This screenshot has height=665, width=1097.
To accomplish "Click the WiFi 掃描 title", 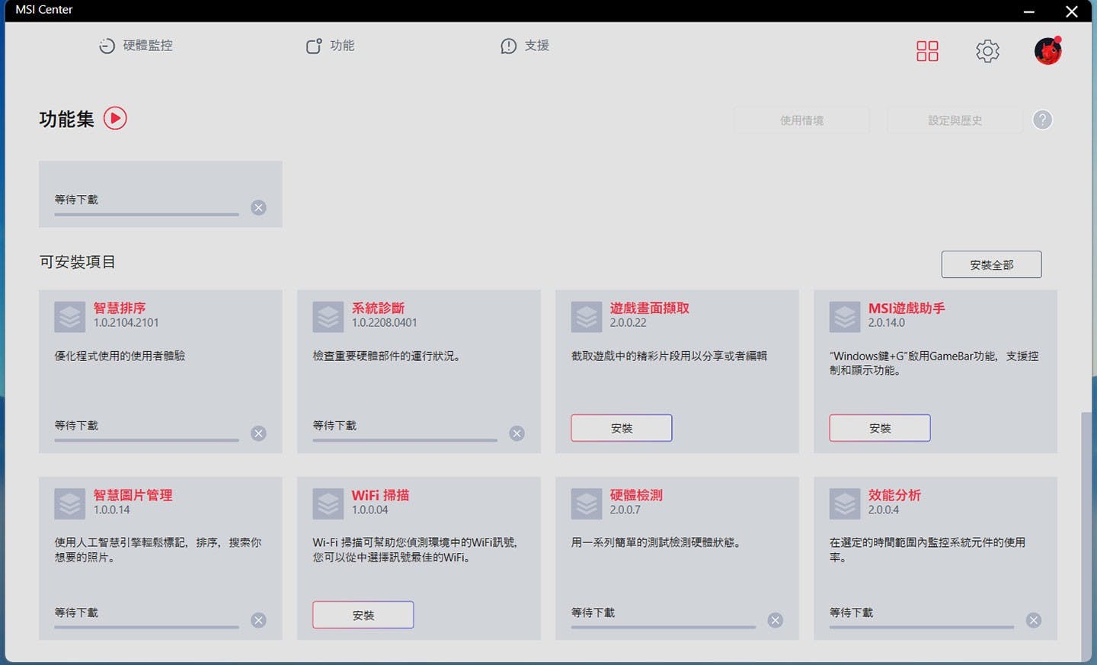I will point(380,495).
